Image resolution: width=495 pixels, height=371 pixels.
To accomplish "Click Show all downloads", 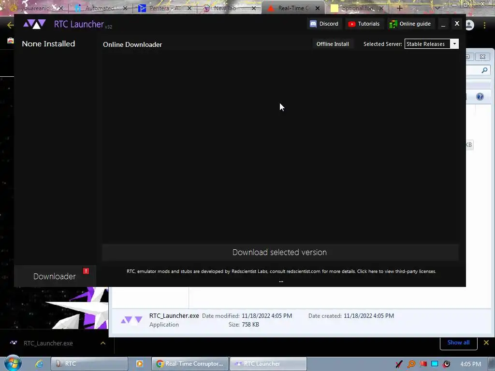I will click(x=458, y=342).
